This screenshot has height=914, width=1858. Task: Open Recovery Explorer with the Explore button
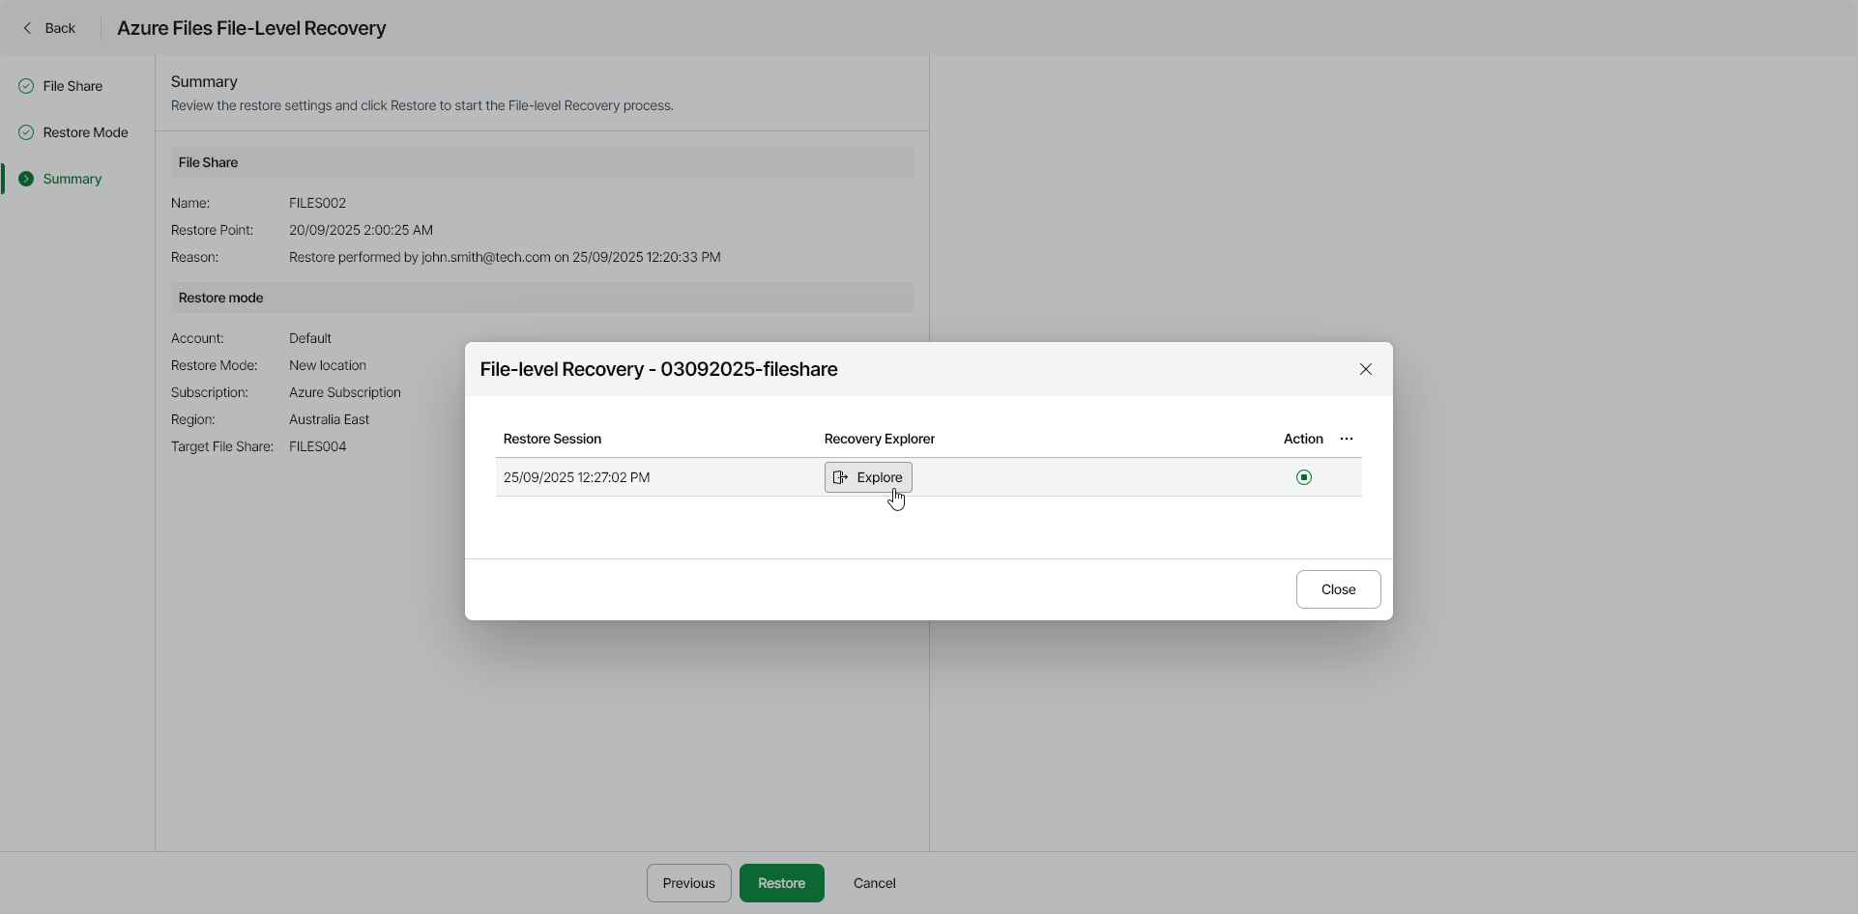(868, 477)
